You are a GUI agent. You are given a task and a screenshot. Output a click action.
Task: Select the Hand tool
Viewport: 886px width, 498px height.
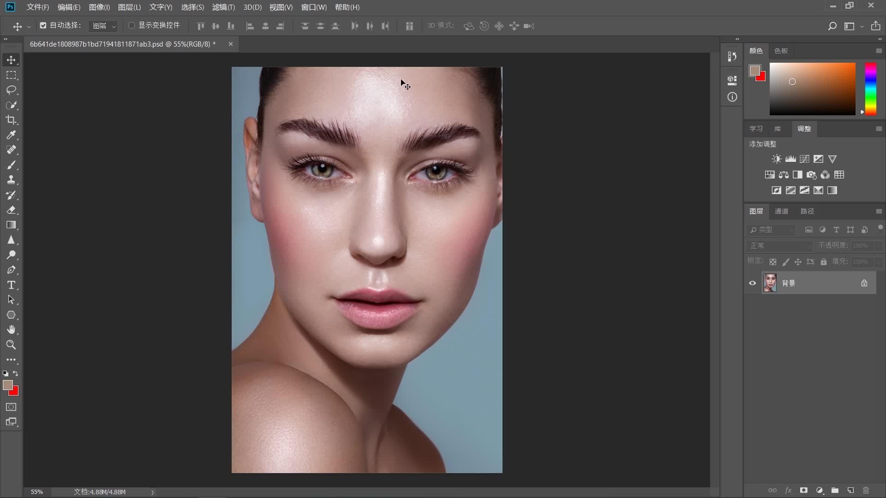click(x=11, y=330)
